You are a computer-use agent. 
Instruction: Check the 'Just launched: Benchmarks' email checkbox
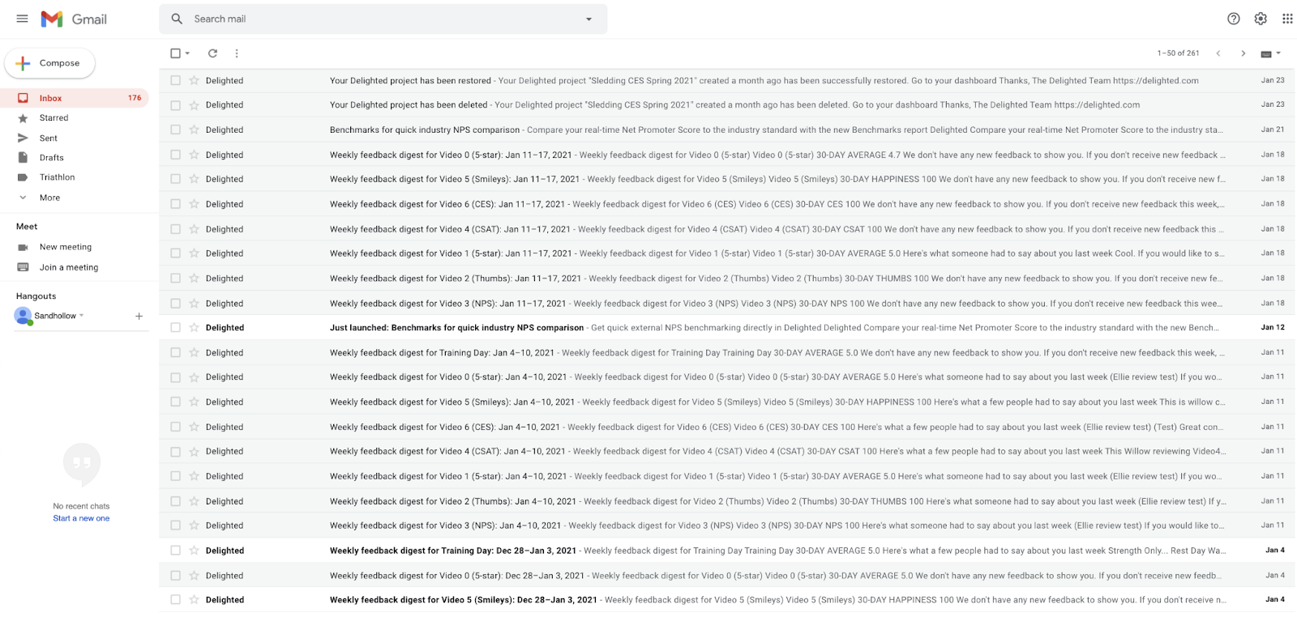click(175, 327)
